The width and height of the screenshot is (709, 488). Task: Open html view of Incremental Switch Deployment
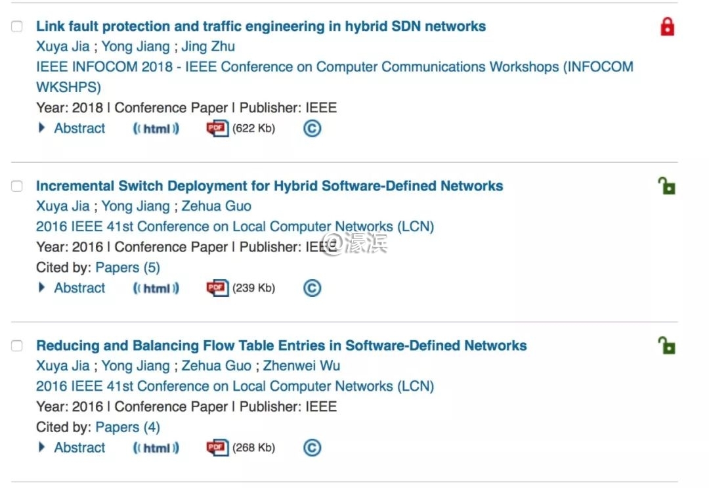[156, 288]
